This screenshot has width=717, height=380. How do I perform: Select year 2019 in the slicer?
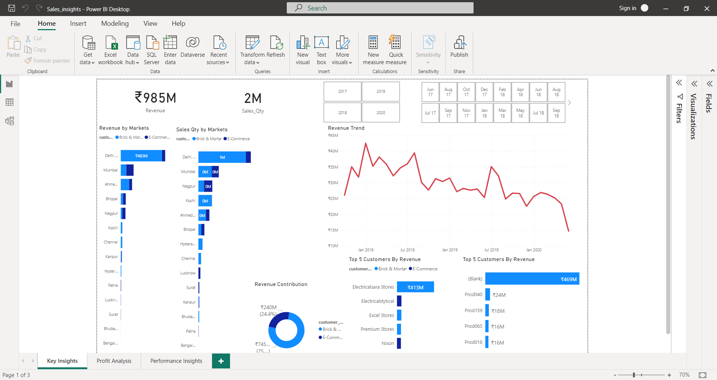381,91
